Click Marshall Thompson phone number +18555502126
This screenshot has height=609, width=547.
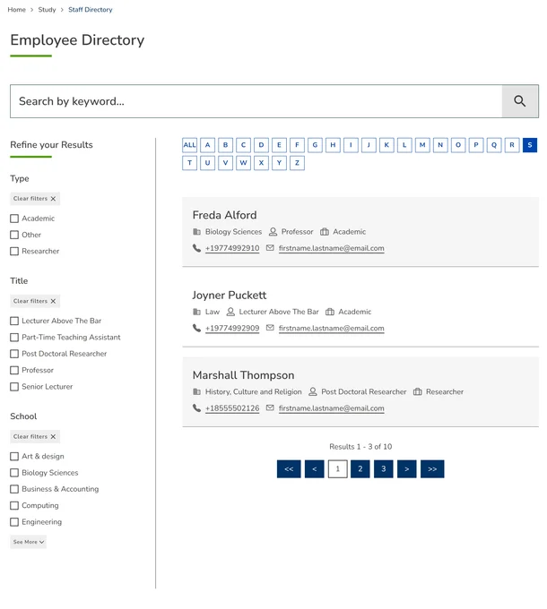(232, 408)
